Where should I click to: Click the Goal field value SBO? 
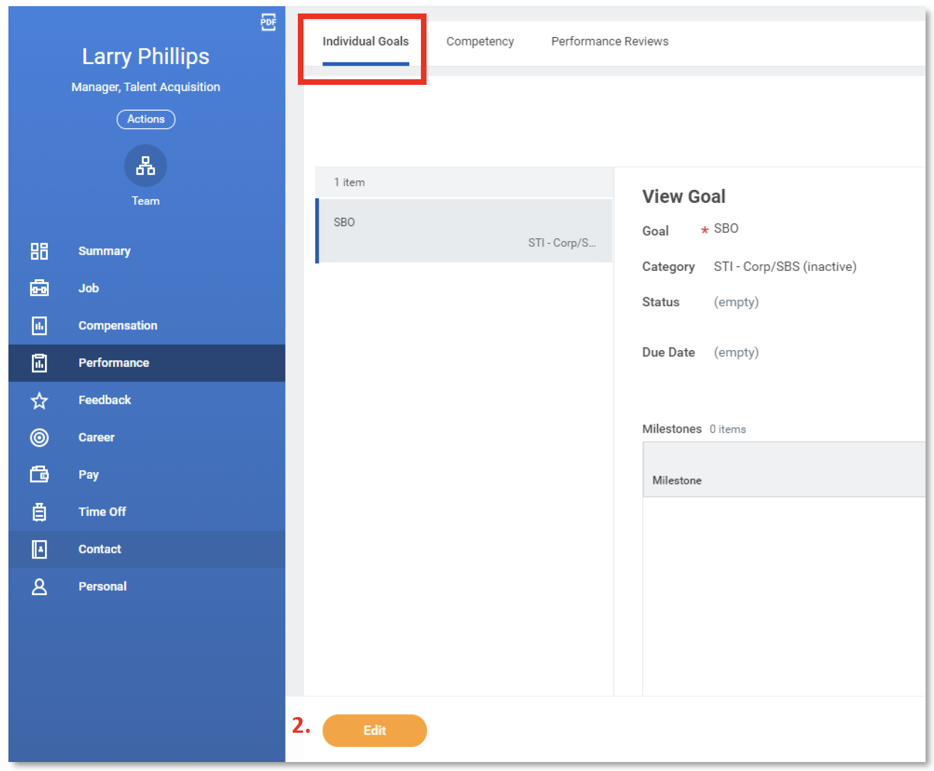(726, 228)
